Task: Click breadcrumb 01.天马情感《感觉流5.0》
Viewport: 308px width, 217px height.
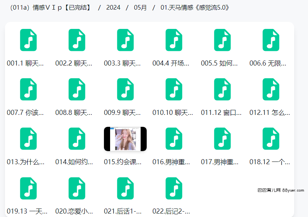Action: pos(195,8)
